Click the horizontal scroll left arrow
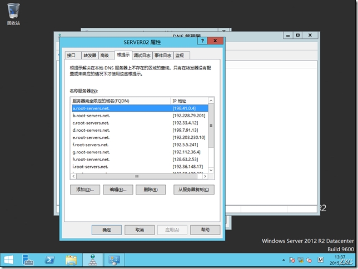This screenshot has width=358, height=269. pos(73,176)
